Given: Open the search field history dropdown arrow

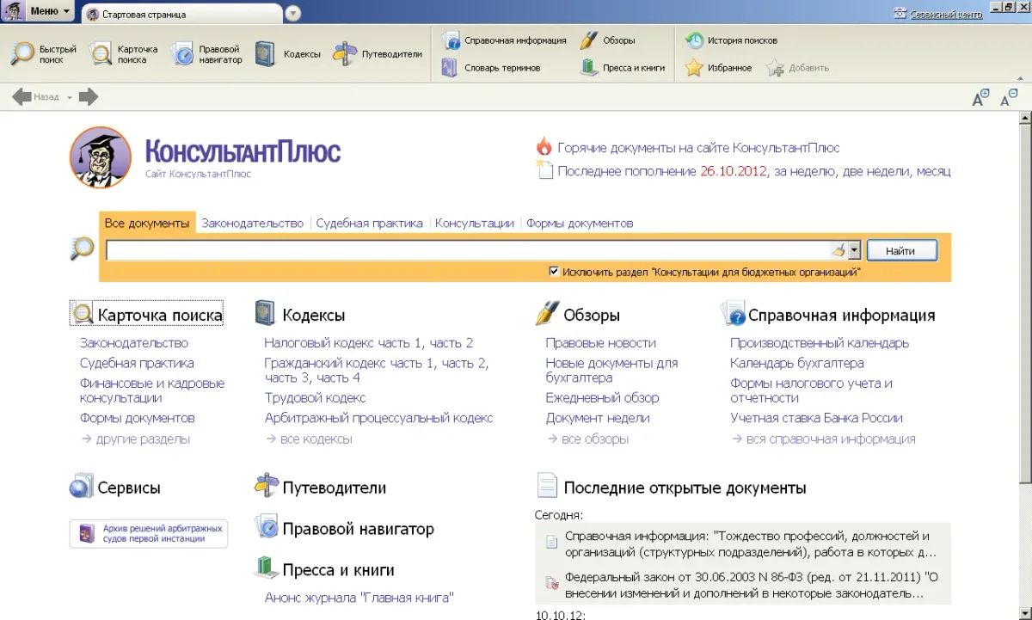Looking at the screenshot, I should tap(852, 249).
